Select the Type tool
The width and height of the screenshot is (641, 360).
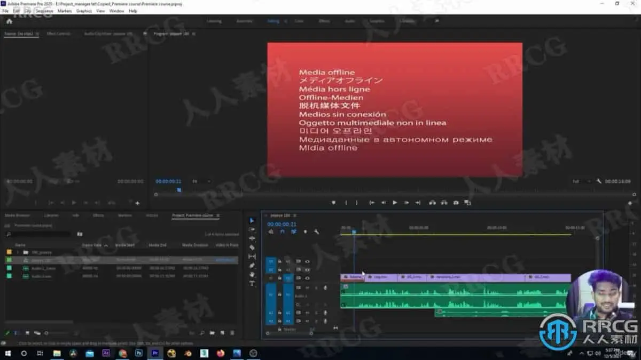(252, 284)
